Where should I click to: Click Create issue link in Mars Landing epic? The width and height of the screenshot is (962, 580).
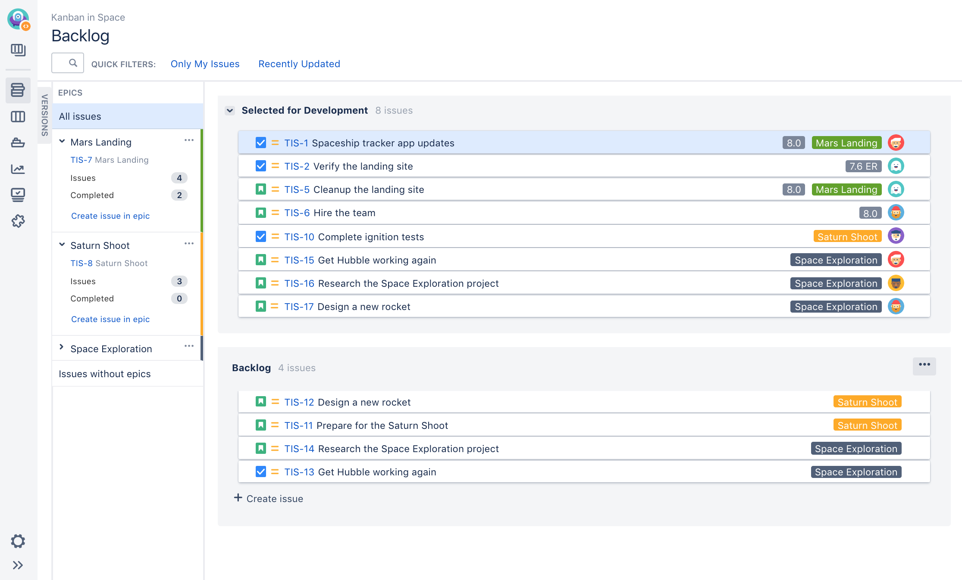110,216
